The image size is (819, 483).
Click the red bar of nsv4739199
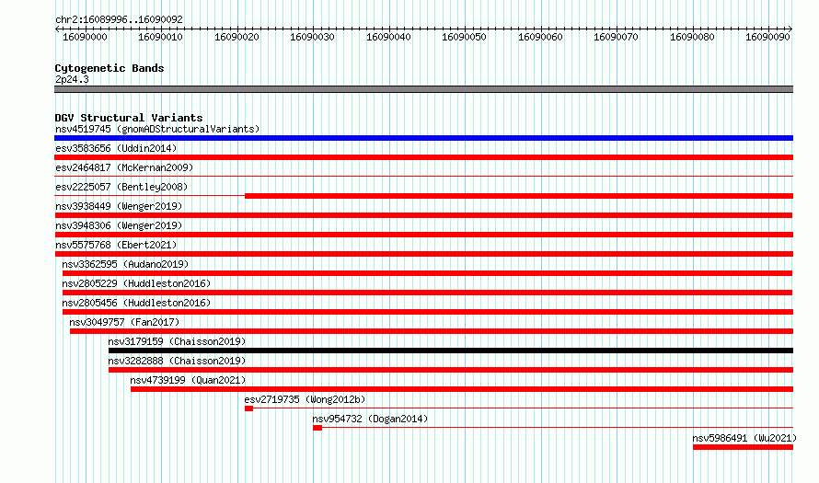462,389
